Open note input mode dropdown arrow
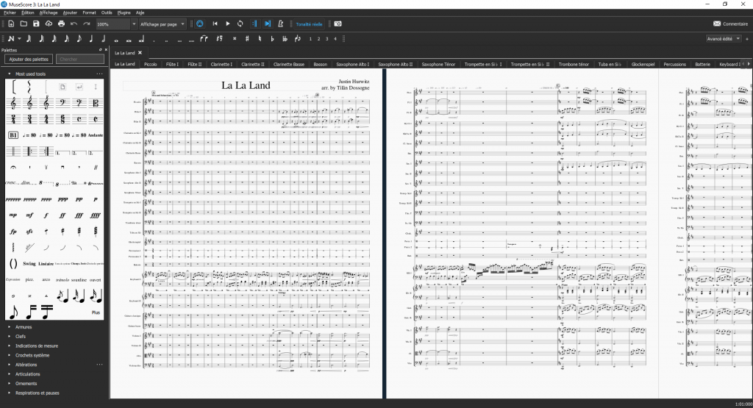The image size is (753, 408). [x=19, y=38]
